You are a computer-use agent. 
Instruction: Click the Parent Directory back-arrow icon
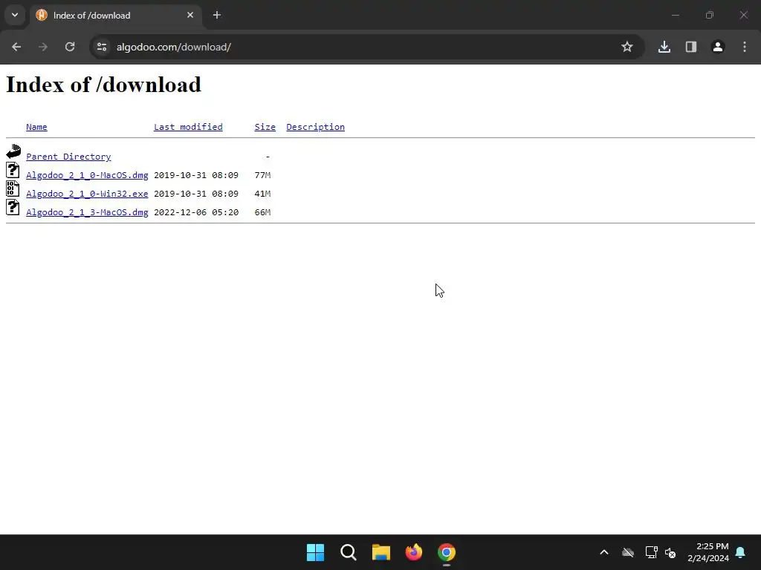pyautogui.click(x=13, y=151)
